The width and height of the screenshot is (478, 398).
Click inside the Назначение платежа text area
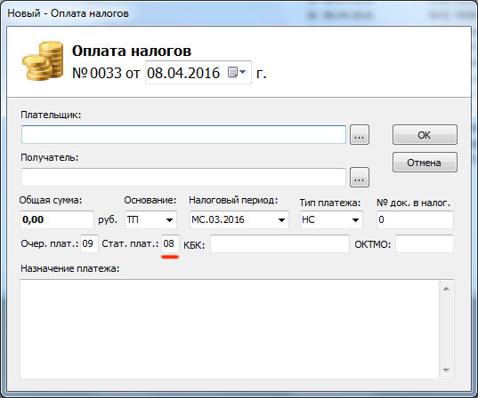230,329
